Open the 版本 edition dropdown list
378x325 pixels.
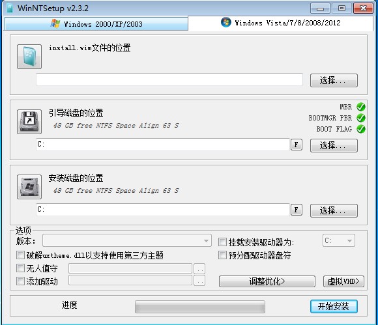127,240
